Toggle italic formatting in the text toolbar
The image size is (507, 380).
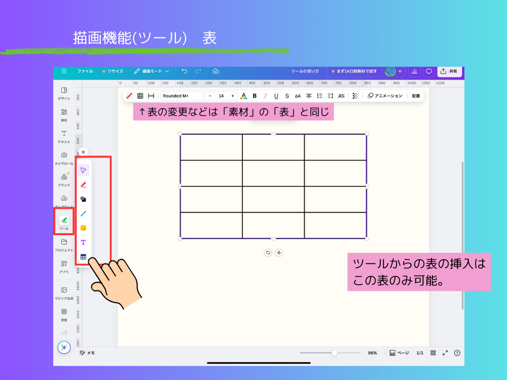tap(265, 95)
